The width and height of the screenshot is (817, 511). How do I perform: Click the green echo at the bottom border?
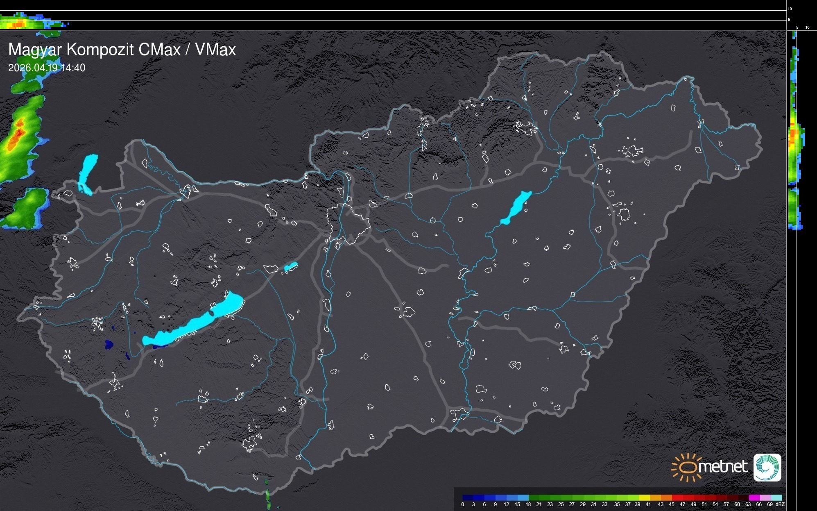[x=267, y=495]
